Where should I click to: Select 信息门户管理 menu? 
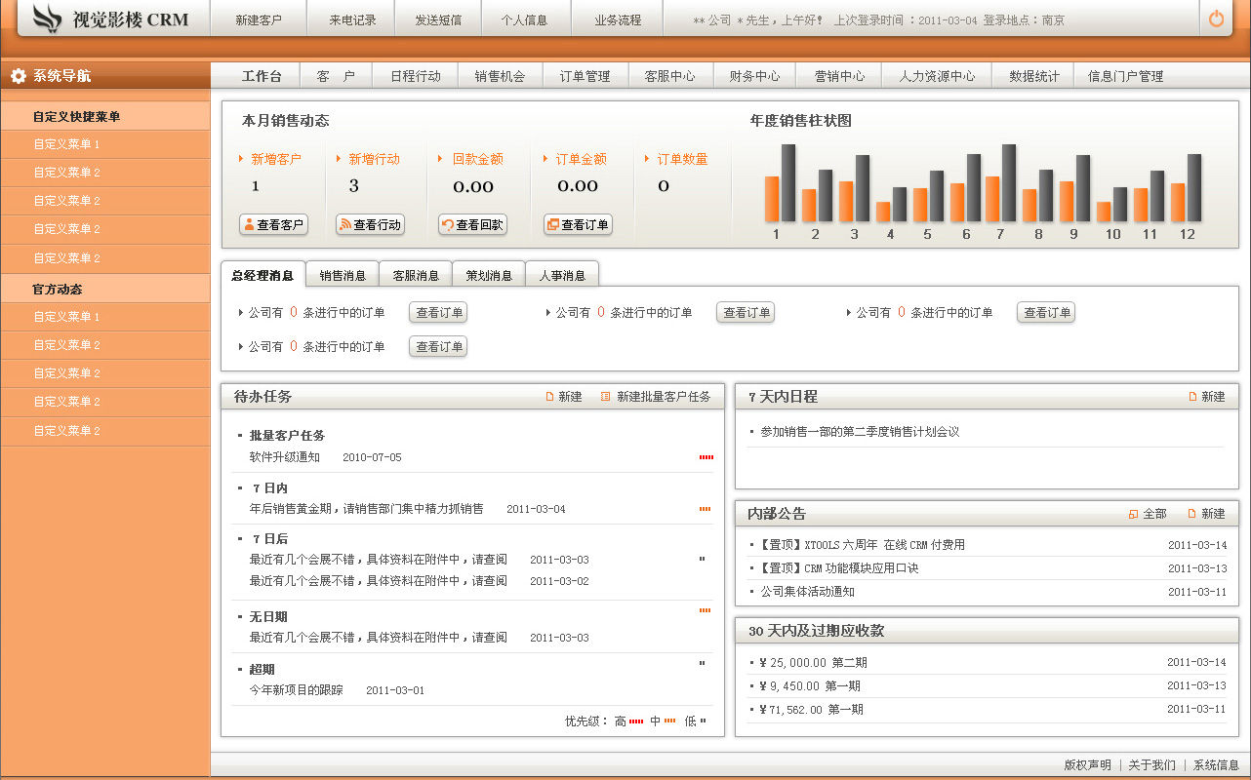1126,76
